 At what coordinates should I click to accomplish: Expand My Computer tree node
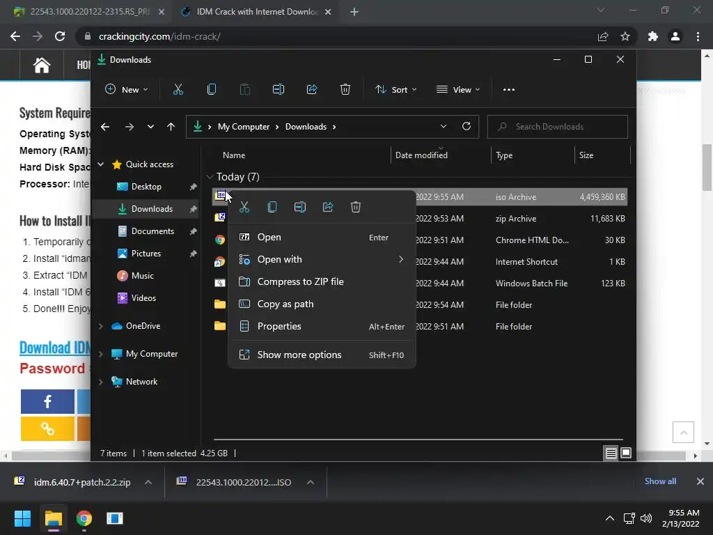(101, 354)
